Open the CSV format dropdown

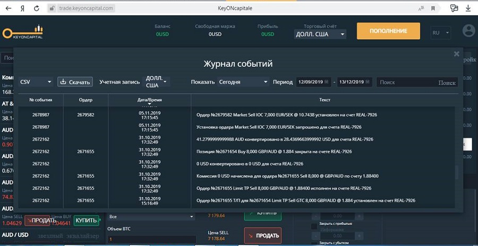(36, 82)
